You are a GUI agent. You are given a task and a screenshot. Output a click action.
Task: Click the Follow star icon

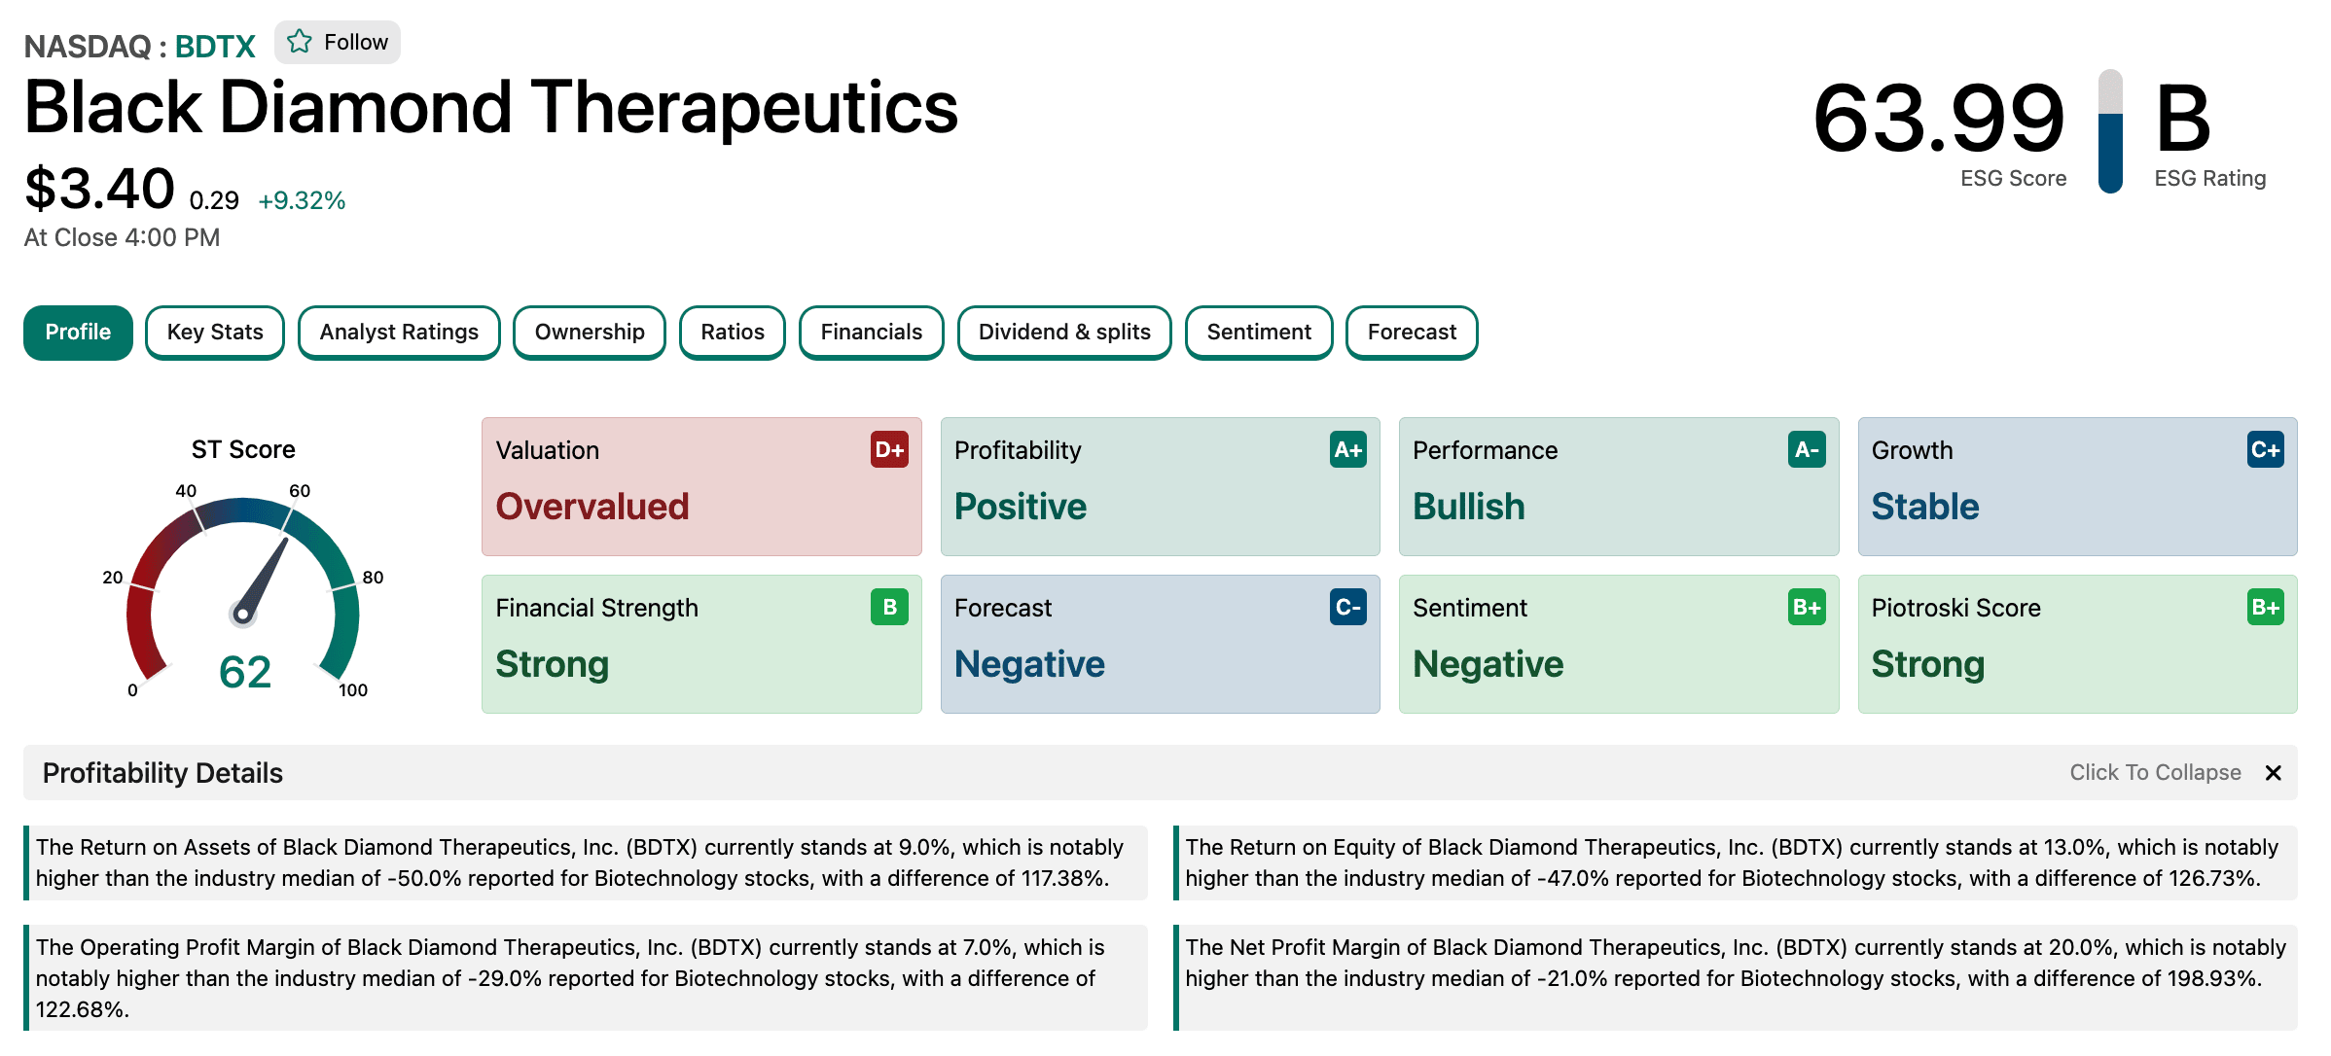pos(300,42)
